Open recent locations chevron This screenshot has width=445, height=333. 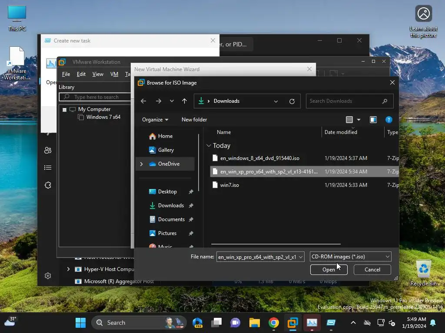pos(172,101)
